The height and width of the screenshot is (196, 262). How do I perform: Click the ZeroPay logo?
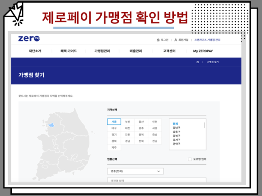point(29,38)
